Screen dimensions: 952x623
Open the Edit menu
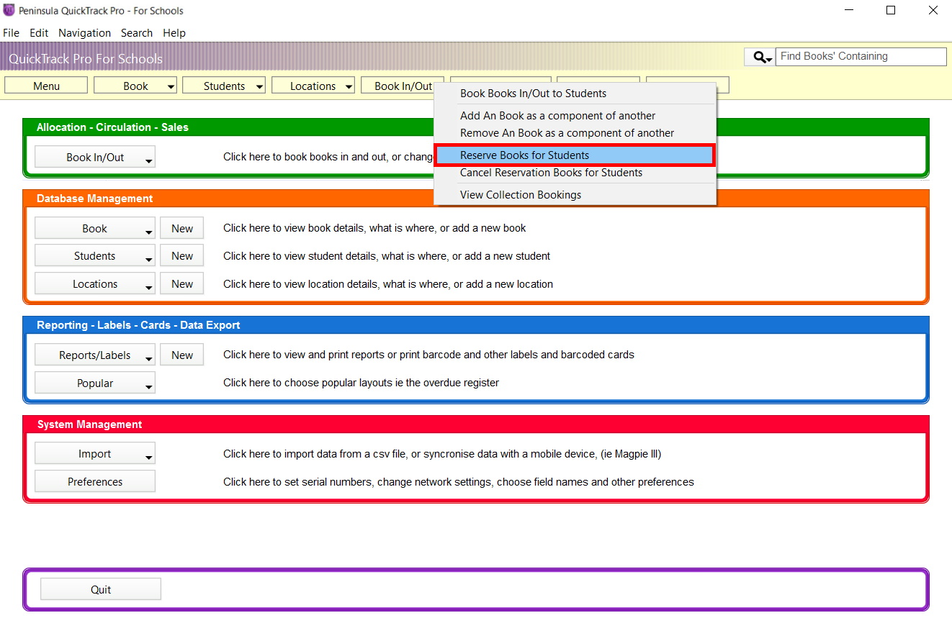click(39, 33)
